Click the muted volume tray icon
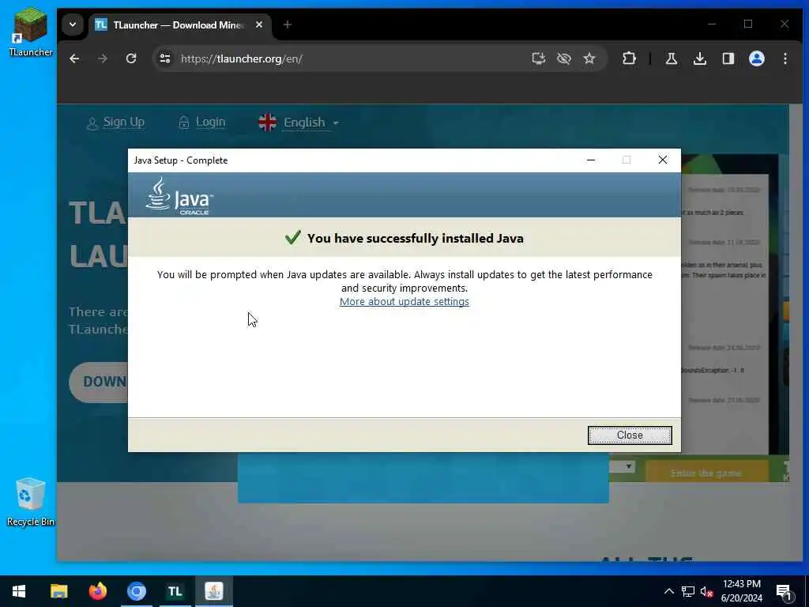Screen dimensions: 809x607 (x=707, y=591)
